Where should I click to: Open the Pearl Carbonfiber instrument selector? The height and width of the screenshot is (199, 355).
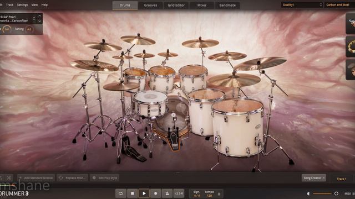coord(16,19)
